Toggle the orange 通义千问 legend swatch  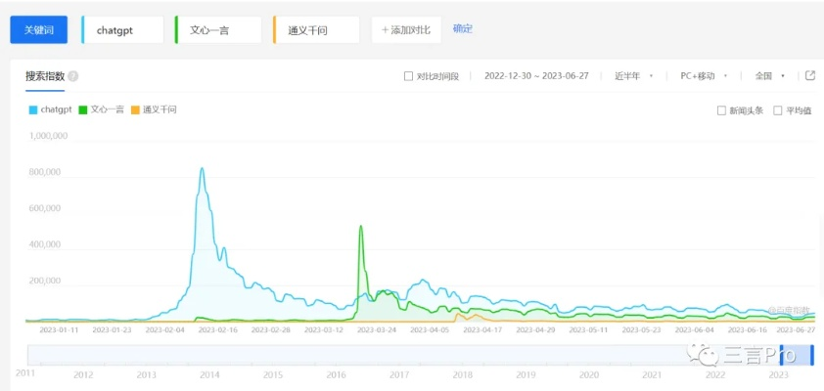(135, 110)
